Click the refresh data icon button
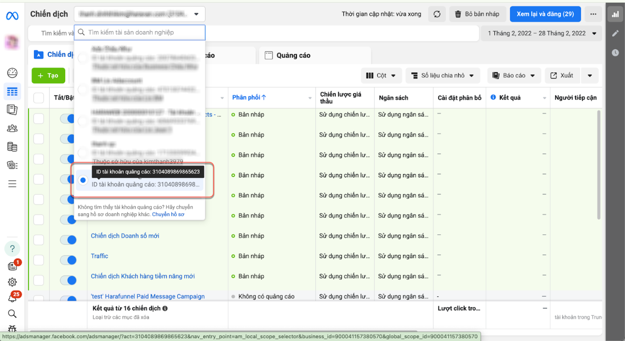The height and width of the screenshot is (341, 625). coord(437,14)
